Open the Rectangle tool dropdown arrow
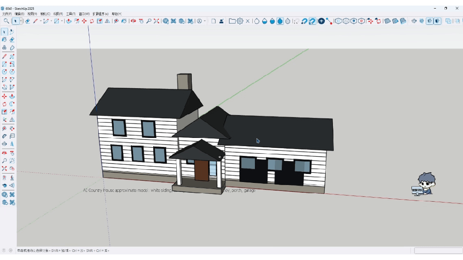Image resolution: width=463 pixels, height=260 pixels. [62, 21]
